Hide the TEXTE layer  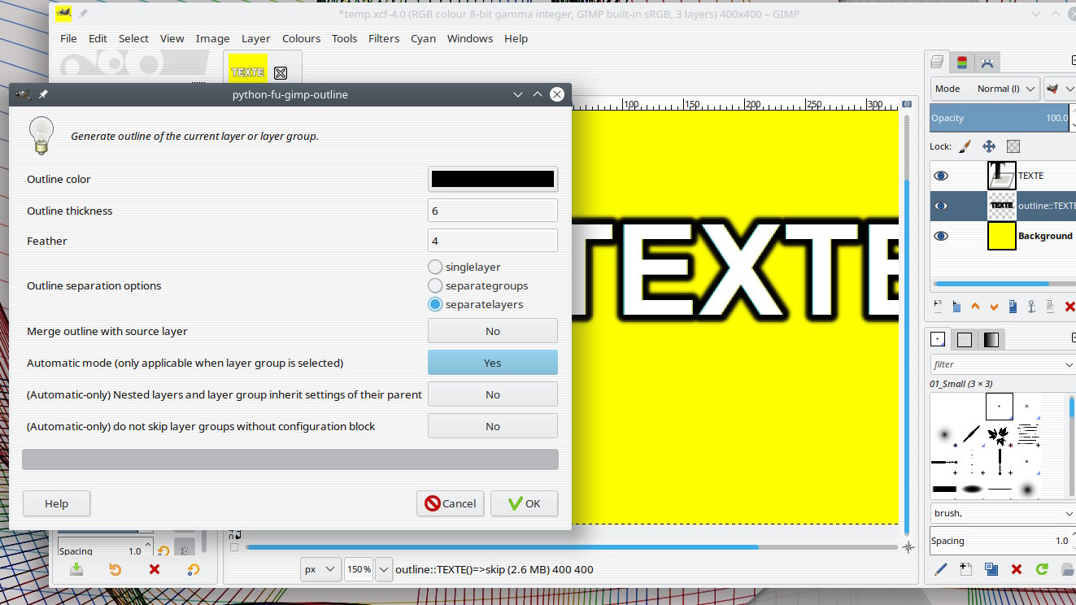pyautogui.click(x=941, y=176)
